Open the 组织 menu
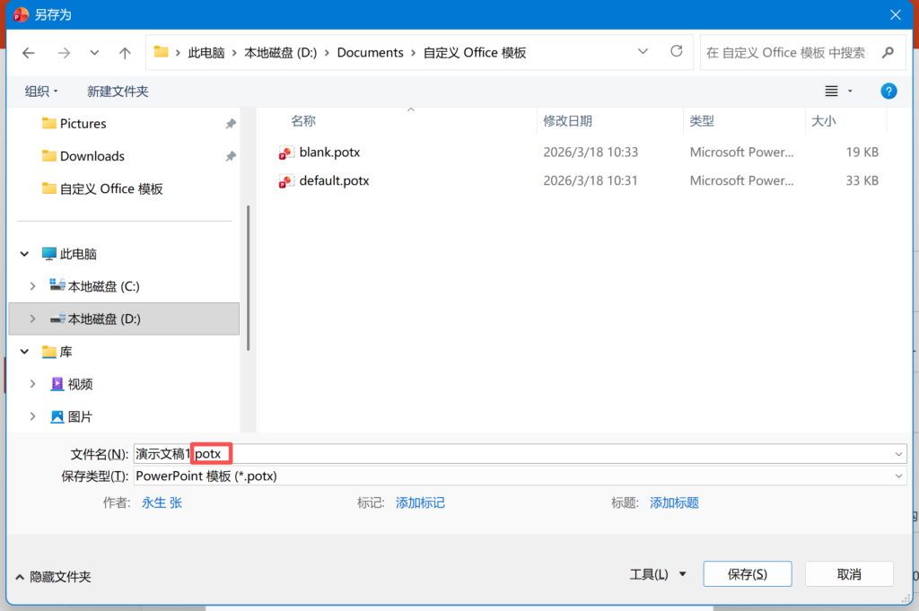 tap(41, 92)
